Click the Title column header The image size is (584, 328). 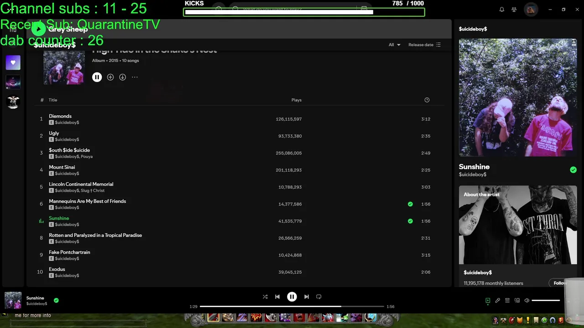click(x=53, y=100)
